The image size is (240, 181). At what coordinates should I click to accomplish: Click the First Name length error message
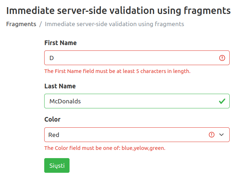point(117,71)
